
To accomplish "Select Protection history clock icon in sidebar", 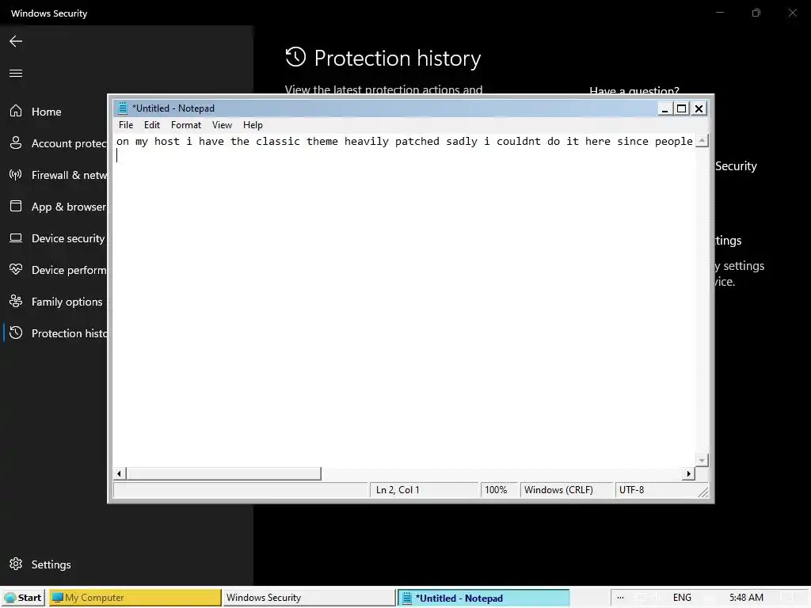I will tap(16, 332).
